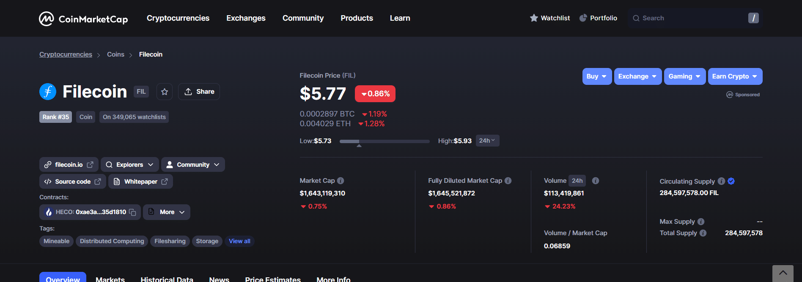Click the slash shortcut key badge
The image size is (802, 282).
click(x=753, y=18)
